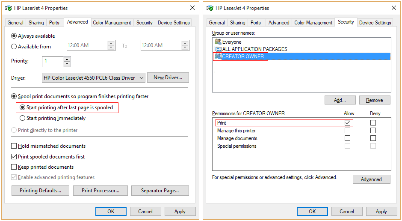Click Cancel in the left Advanced window
The height and width of the screenshot is (221, 402).
tap(145, 211)
